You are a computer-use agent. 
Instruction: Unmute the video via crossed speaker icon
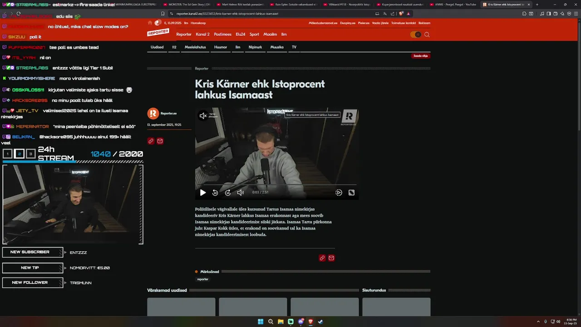(x=203, y=116)
